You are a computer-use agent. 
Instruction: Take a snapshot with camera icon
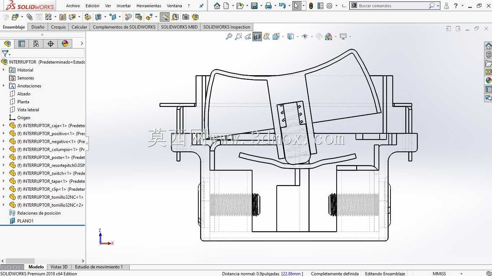pos(185,17)
